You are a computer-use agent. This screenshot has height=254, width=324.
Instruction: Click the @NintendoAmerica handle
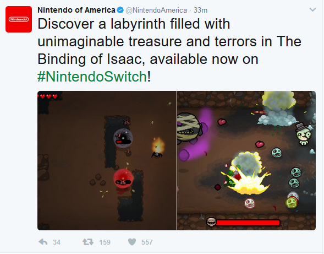pyautogui.click(x=156, y=10)
